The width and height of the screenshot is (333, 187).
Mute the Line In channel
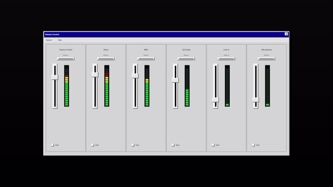point(213,145)
